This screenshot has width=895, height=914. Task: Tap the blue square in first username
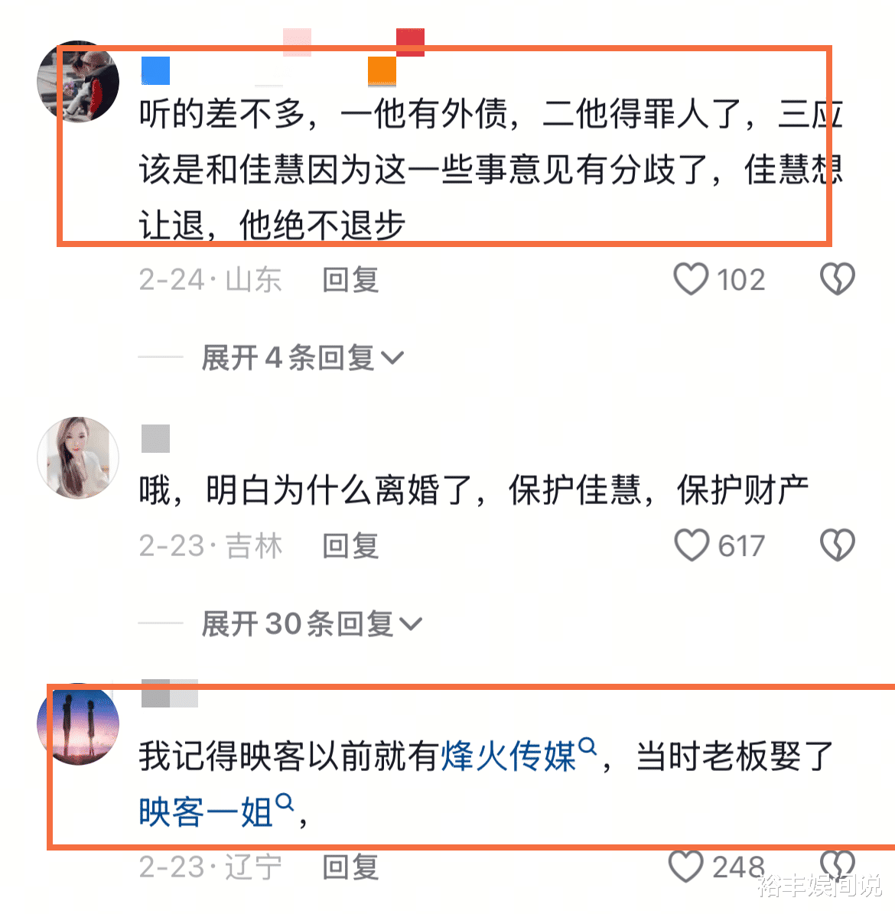point(156,71)
